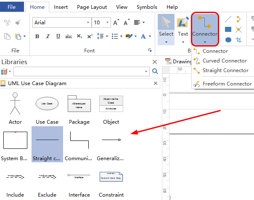Select Freeform Connector menu option
Viewport: 254px width, 200px height.
point(227,84)
